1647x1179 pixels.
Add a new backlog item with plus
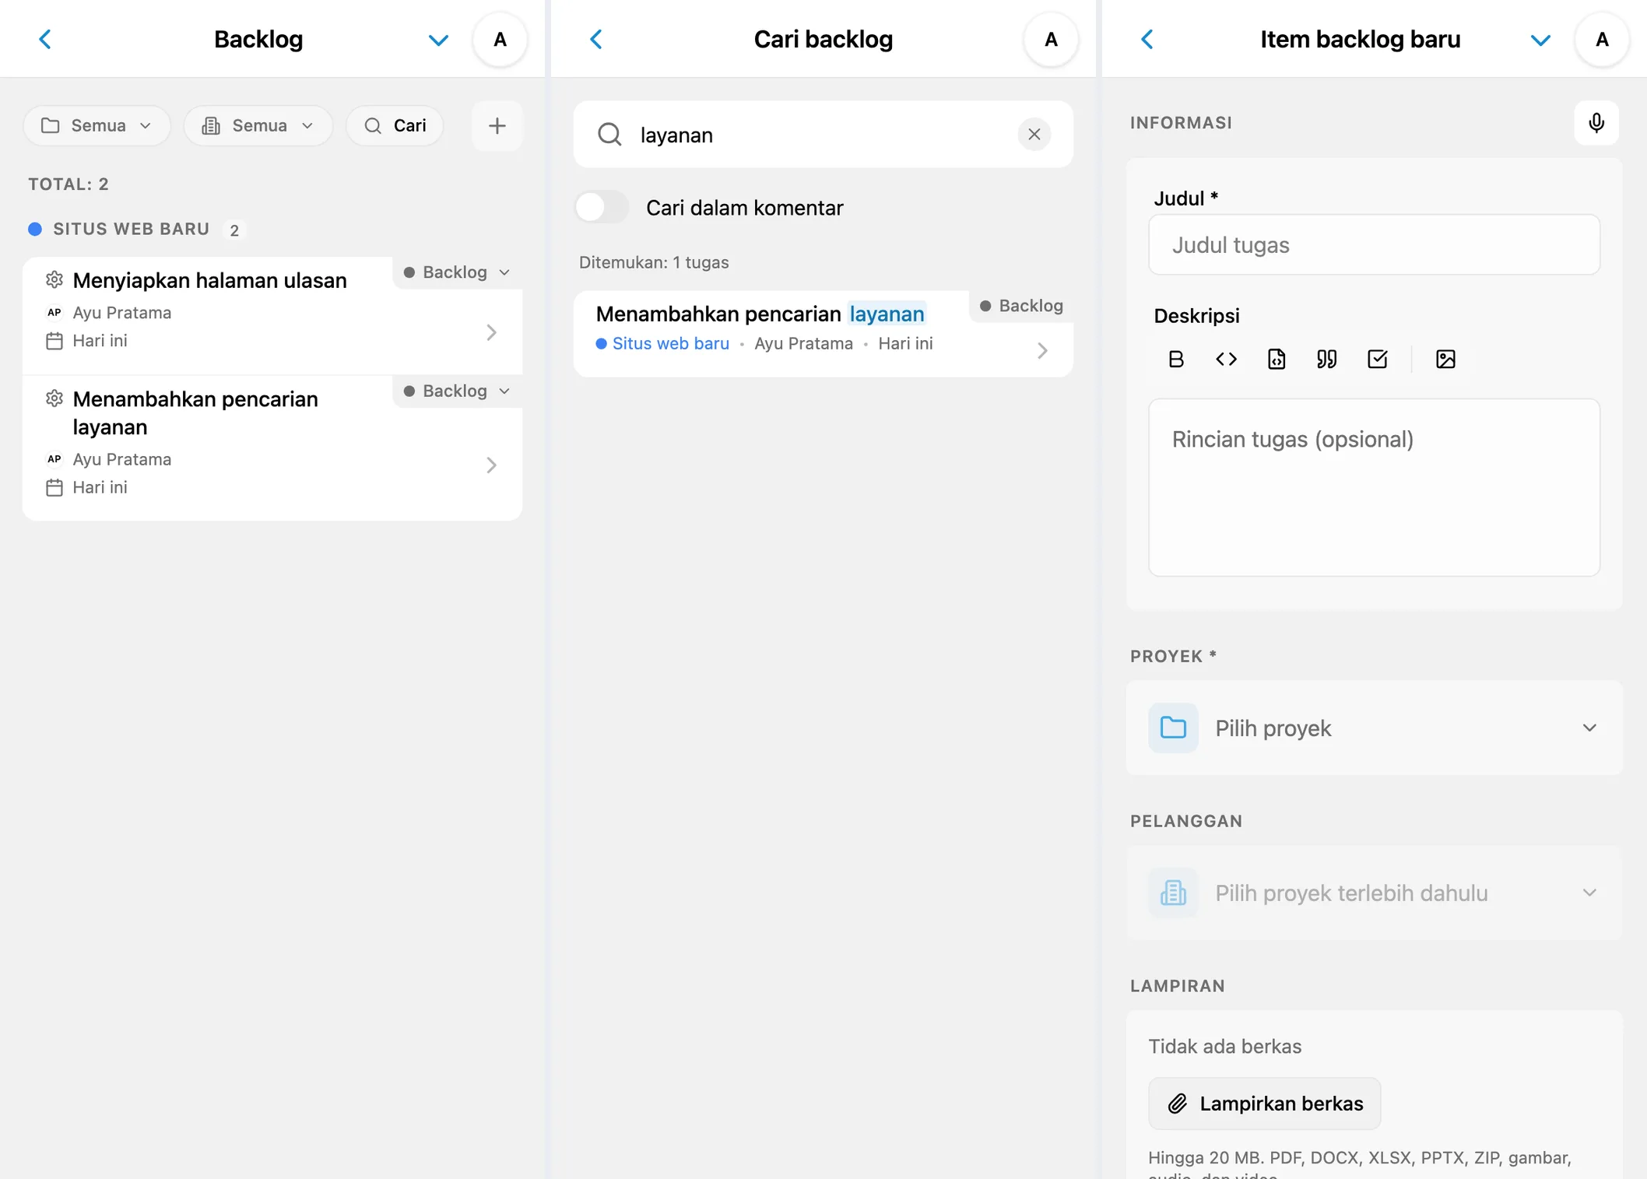click(497, 125)
